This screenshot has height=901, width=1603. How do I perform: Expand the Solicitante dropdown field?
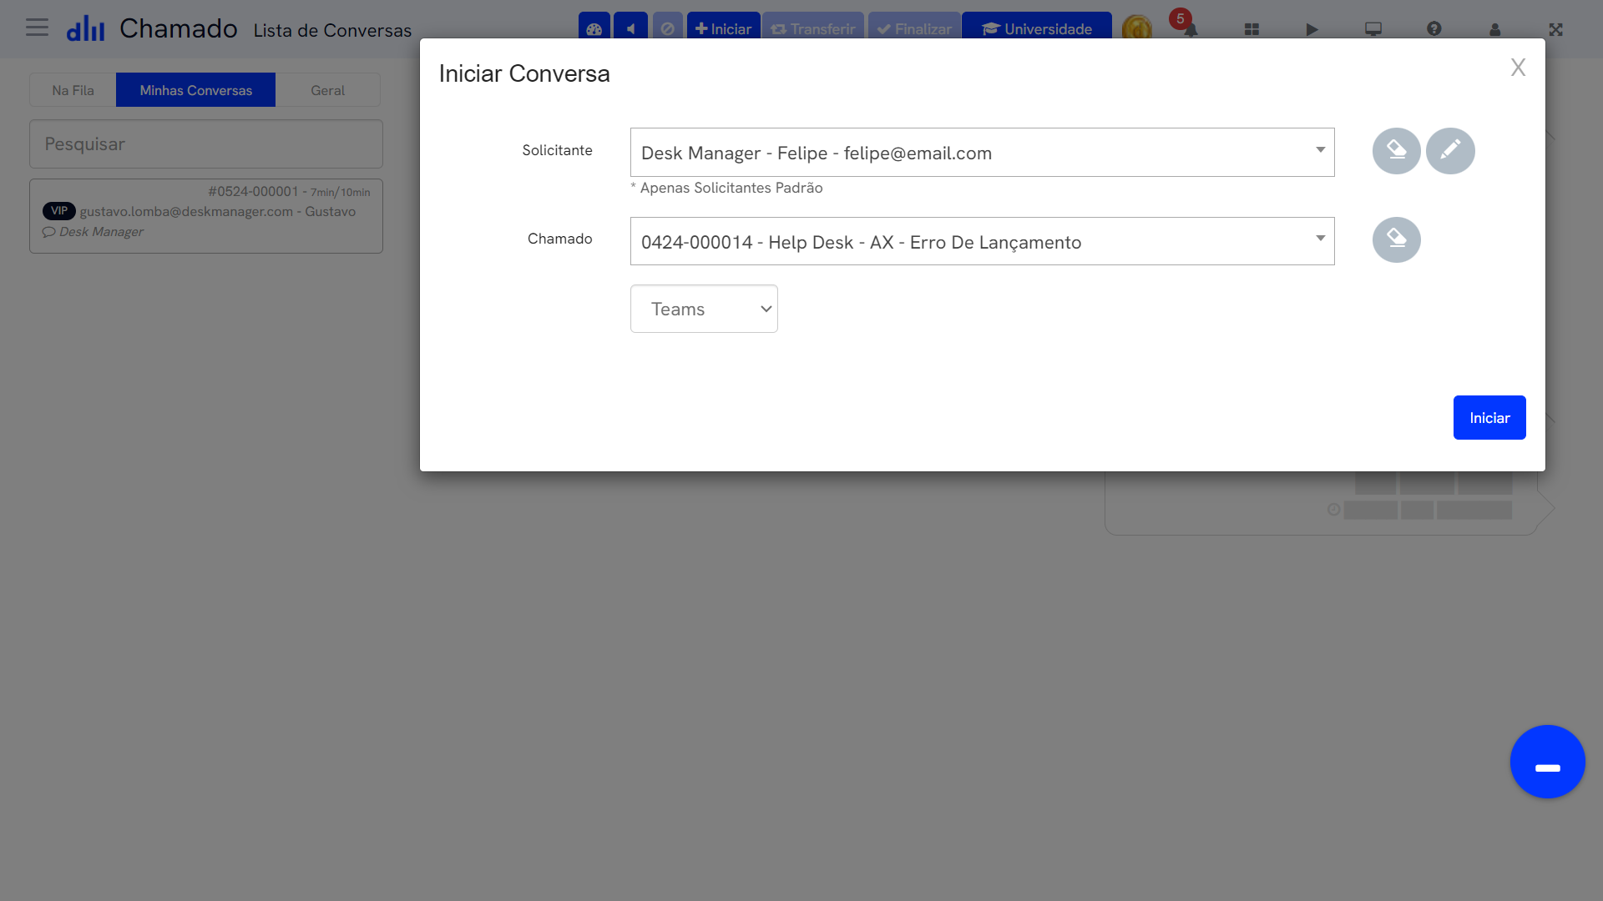(1320, 152)
